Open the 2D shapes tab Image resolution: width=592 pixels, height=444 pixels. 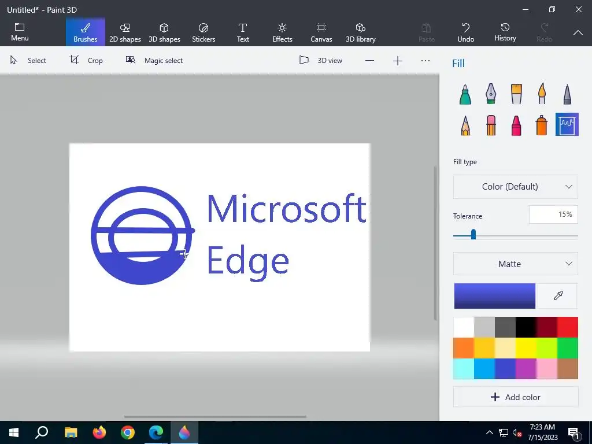[125, 32]
